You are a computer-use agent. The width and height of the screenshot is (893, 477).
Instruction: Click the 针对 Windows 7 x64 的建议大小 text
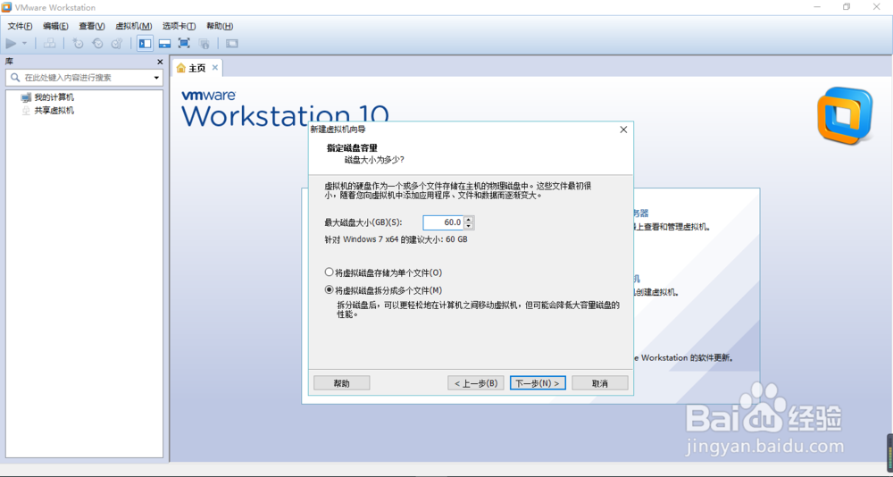click(396, 240)
